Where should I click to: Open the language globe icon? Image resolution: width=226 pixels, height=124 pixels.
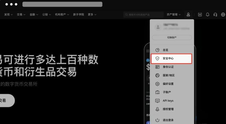click(223, 14)
